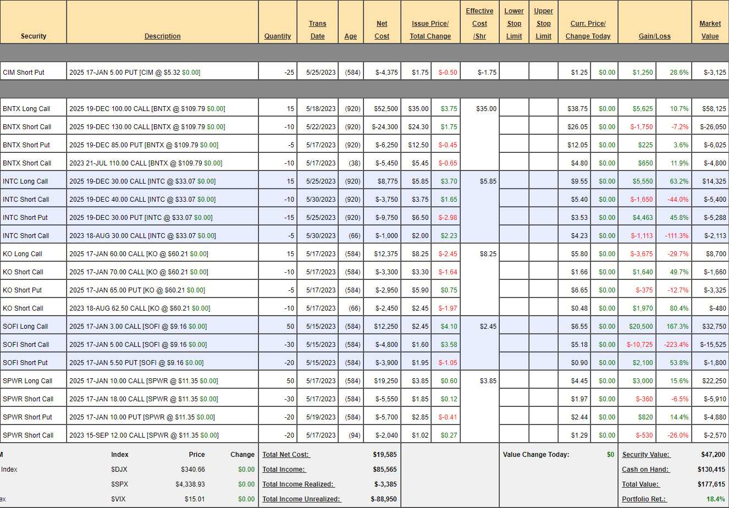Sort by Net Cost column header
Screen dimensions: 729x508
point(382,30)
